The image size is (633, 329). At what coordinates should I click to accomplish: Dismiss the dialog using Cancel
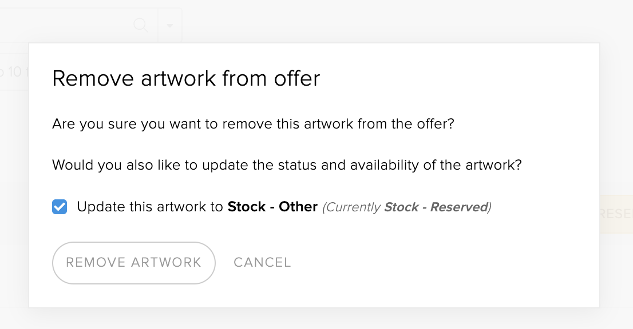pyautogui.click(x=262, y=263)
